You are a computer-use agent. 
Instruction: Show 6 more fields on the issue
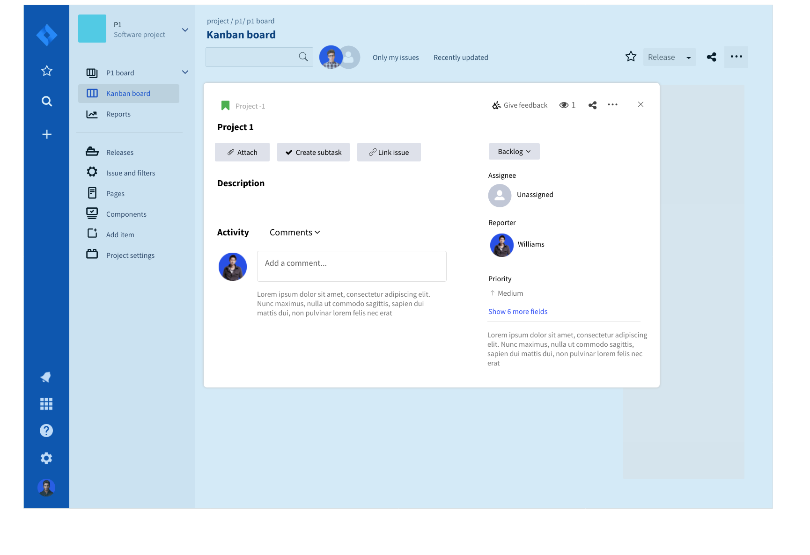[517, 311]
